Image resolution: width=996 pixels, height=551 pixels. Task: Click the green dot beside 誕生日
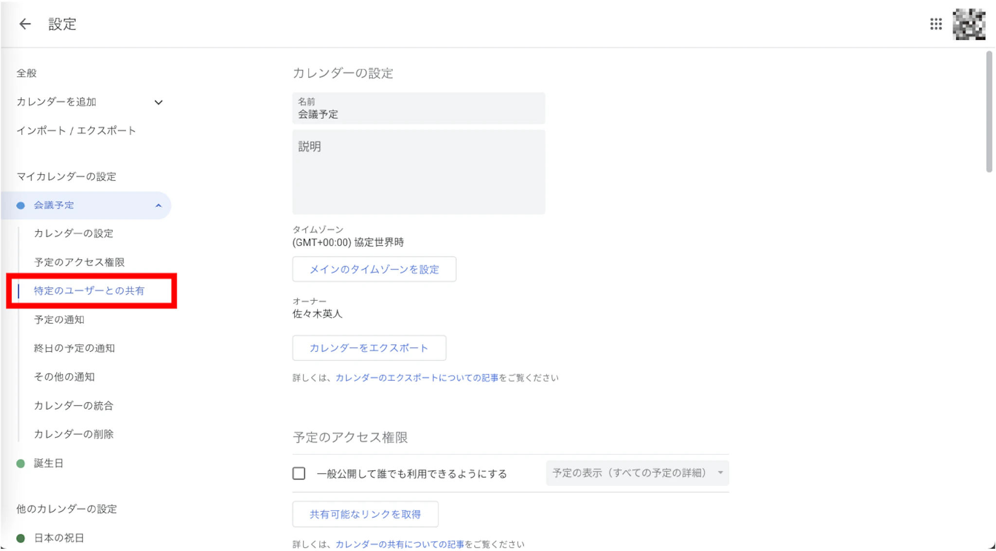click(x=20, y=464)
